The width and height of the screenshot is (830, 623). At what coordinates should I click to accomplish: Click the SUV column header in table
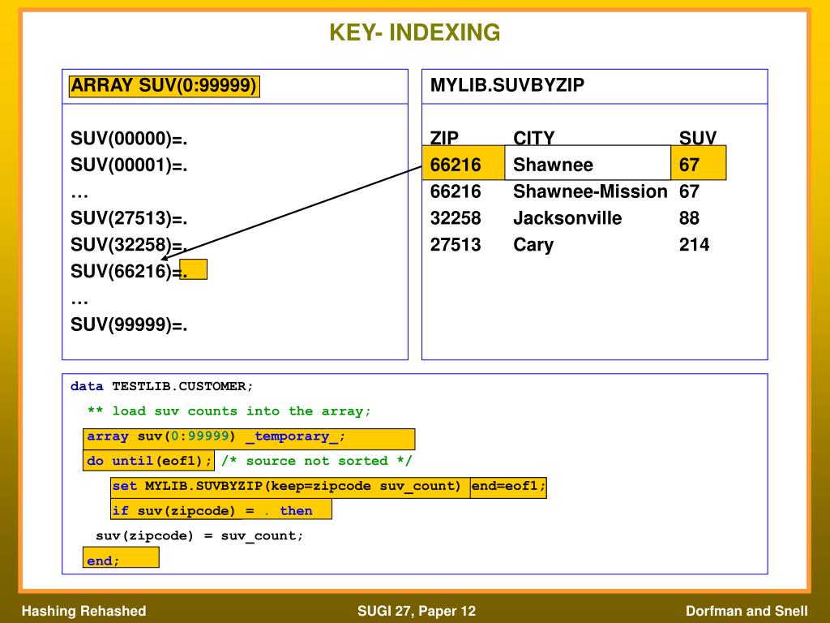click(x=698, y=138)
